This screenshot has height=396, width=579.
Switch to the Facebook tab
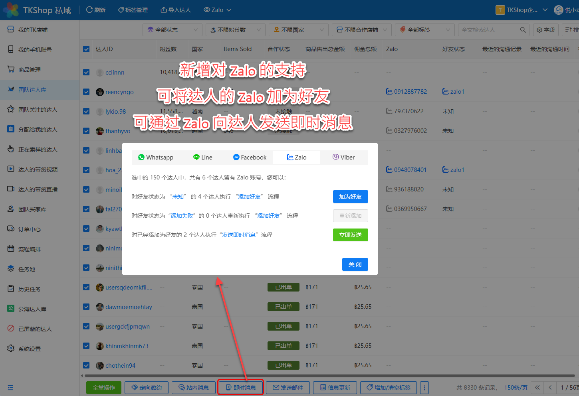[250, 158]
